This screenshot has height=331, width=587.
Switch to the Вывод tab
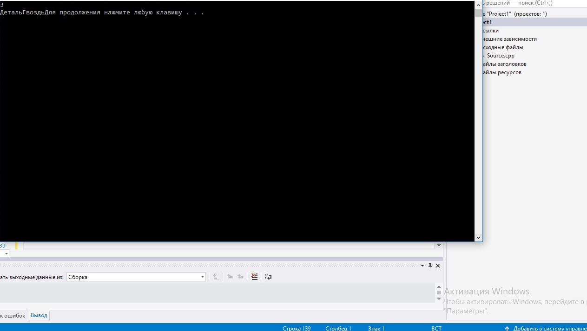(39, 315)
